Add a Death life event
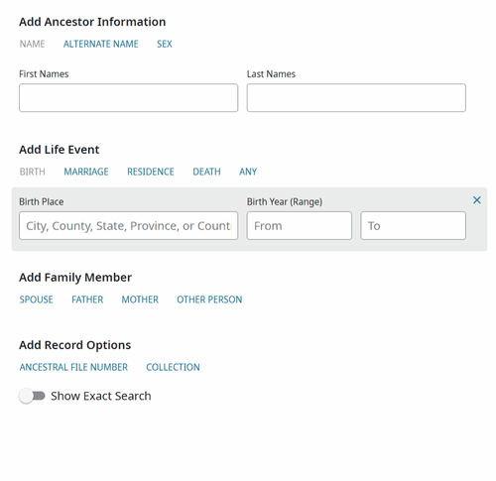This screenshot has height=481, width=496. coord(206,172)
